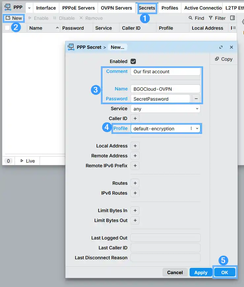244x287 pixels.
Task: Tick the select-all checkbox in the table header
Action: click(x=7, y=28)
